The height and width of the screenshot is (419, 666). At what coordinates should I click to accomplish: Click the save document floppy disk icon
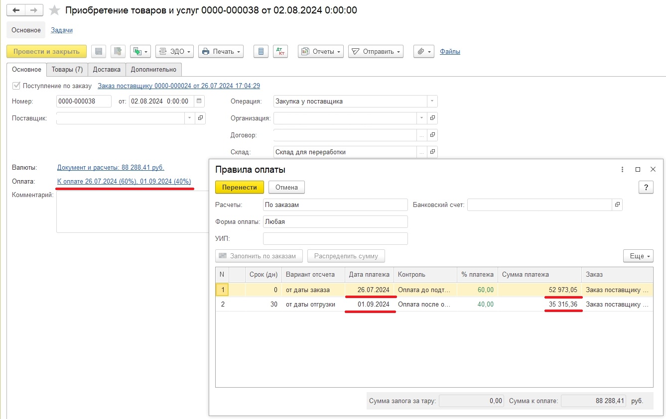pyautogui.click(x=99, y=51)
